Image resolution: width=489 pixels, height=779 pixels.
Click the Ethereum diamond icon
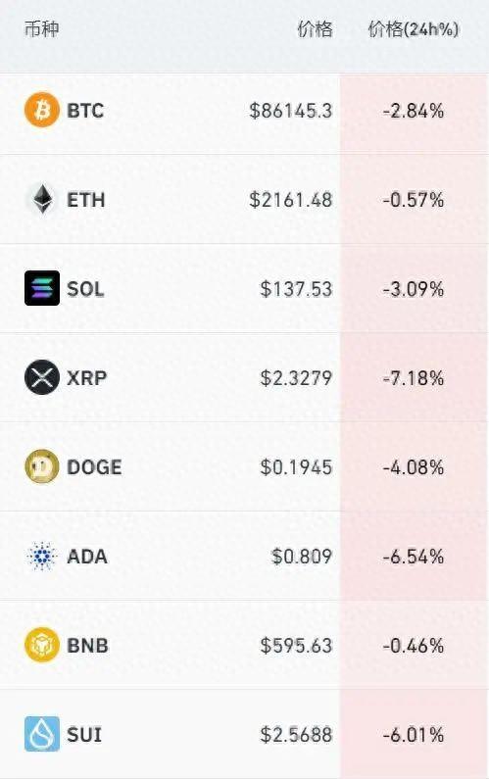(x=42, y=199)
